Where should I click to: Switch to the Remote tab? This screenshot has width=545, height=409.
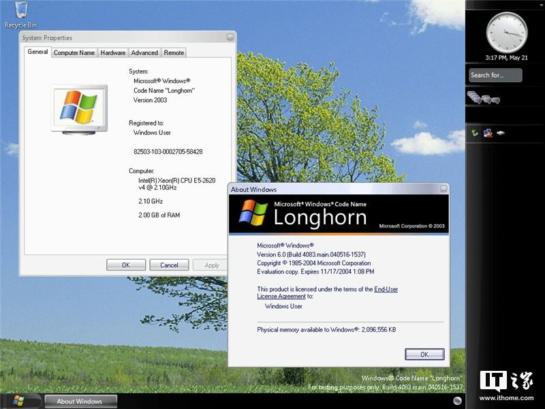coord(174,52)
